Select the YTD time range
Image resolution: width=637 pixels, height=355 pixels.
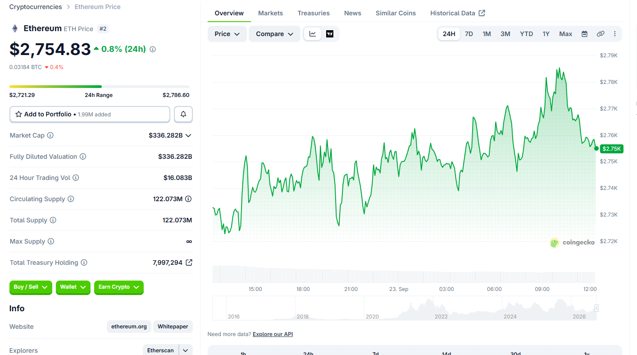(527, 34)
